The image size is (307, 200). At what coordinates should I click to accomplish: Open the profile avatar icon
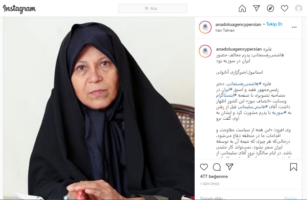[299, 8]
